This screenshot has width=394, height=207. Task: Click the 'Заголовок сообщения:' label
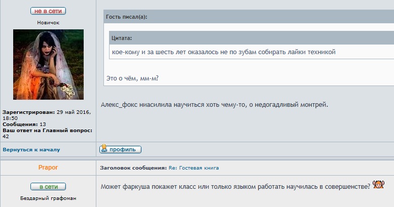[133, 168]
